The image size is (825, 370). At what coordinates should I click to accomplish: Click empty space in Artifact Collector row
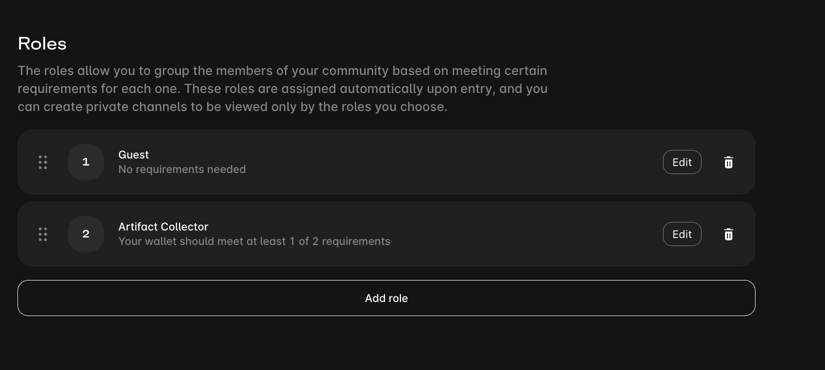tap(500, 234)
